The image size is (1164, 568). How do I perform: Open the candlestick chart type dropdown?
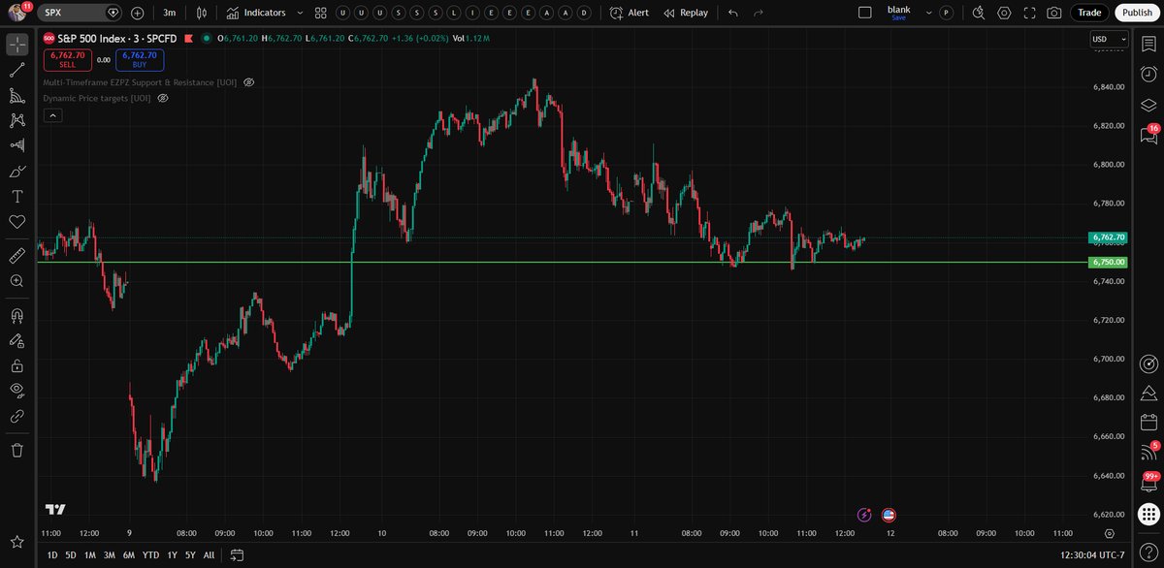[x=202, y=13]
